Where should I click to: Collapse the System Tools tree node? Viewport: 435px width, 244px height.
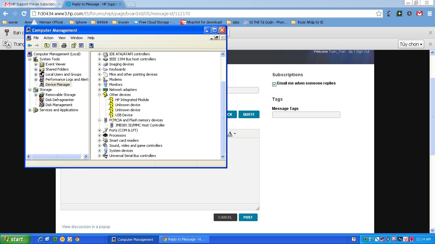point(30,59)
